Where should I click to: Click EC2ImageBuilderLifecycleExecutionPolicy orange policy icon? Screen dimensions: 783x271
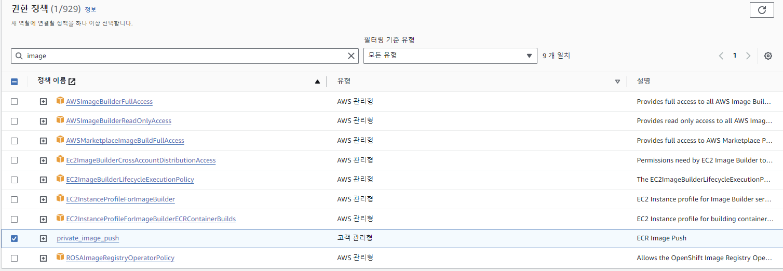pos(60,179)
